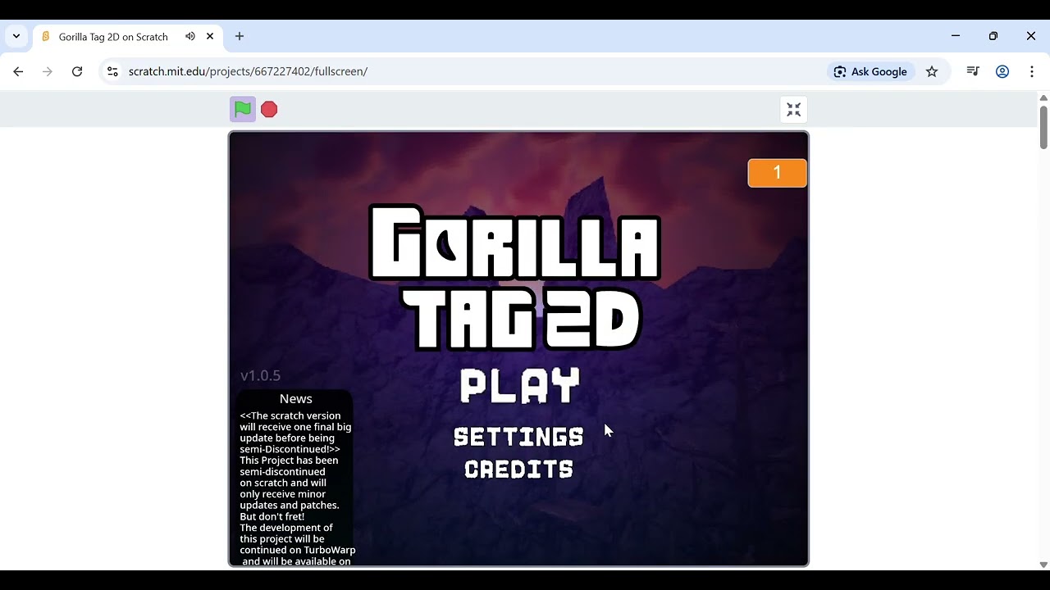Click the scrollbar up arrow

click(x=1043, y=98)
